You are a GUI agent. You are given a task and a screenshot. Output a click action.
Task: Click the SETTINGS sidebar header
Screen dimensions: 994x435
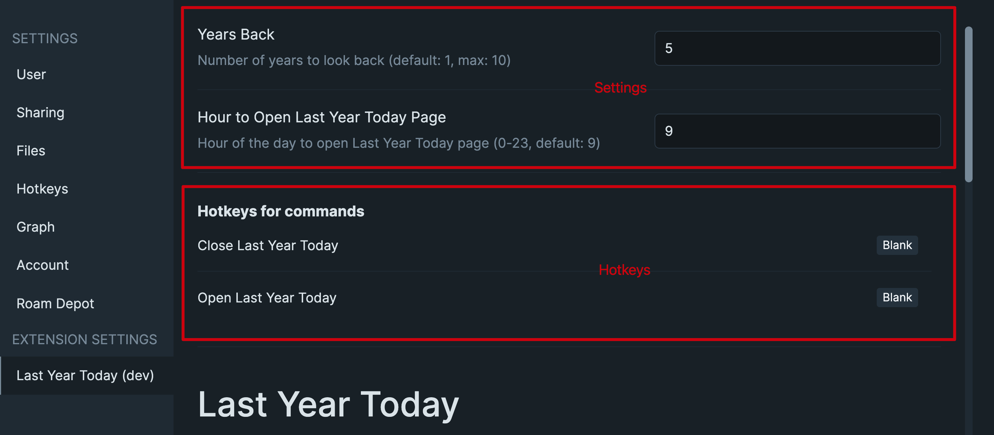pyautogui.click(x=45, y=38)
